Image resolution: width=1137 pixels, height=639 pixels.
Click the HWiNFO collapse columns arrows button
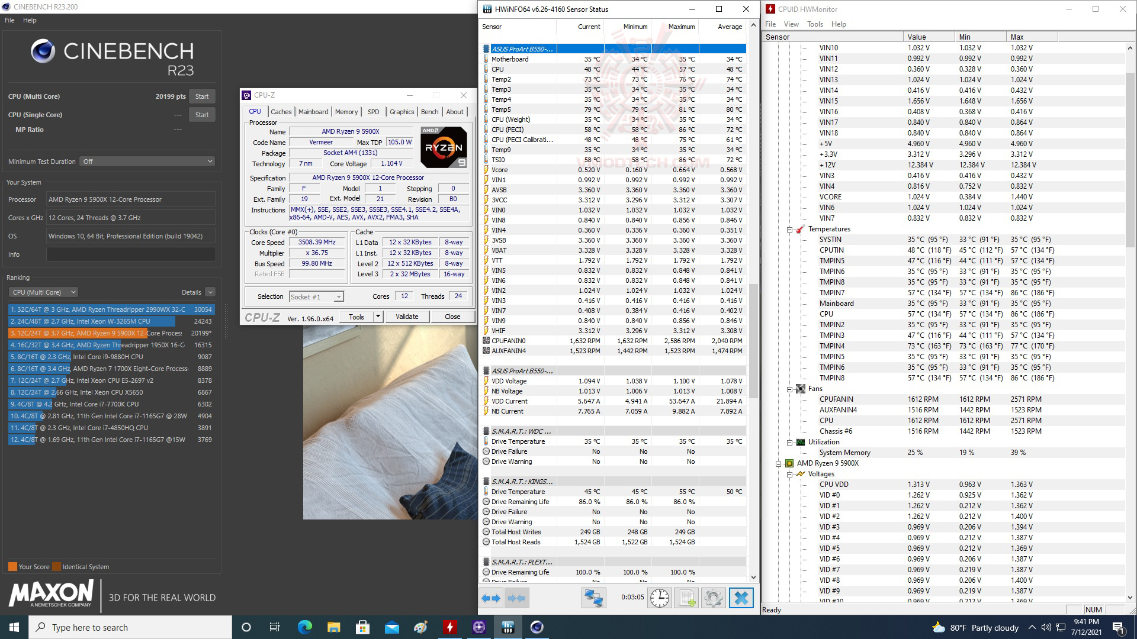[516, 598]
